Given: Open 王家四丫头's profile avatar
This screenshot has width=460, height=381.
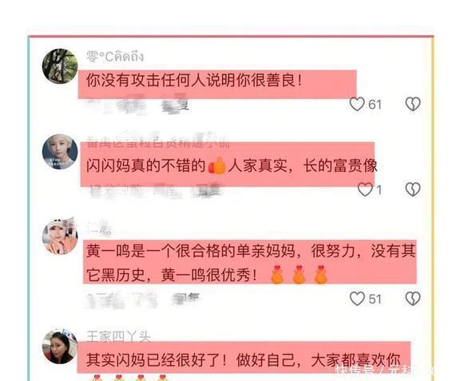Looking at the screenshot, I should coord(60,347).
